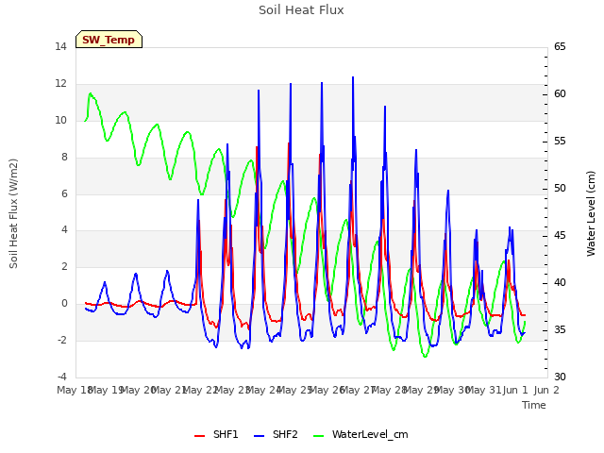Click the red SHF1 legend color marker
Screen dimensions: 604x453
(199, 436)
